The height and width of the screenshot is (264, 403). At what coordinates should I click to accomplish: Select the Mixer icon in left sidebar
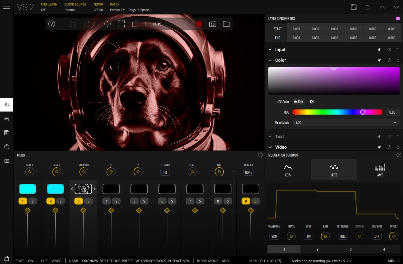[x=7, y=105]
